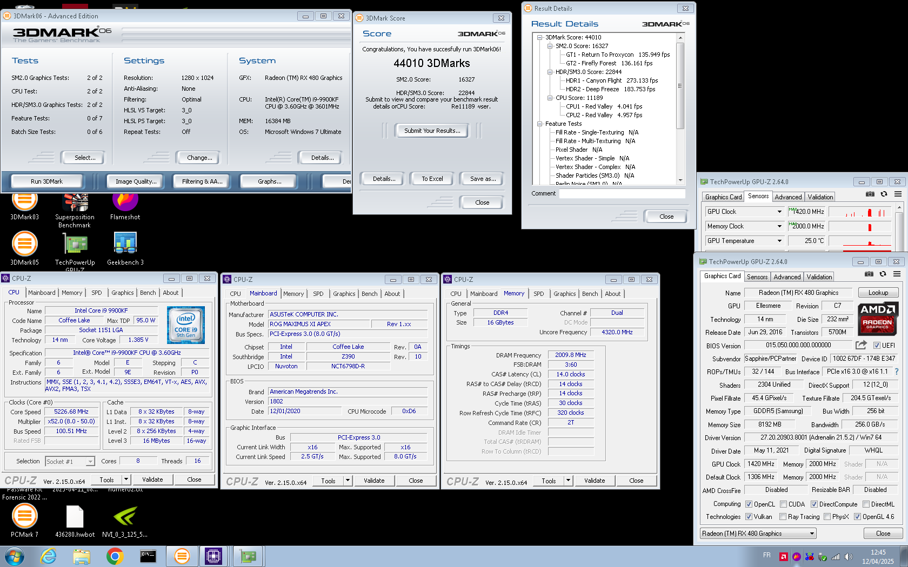Image resolution: width=908 pixels, height=567 pixels.
Task: Toggle the Vulkan checkbox
Action: pyautogui.click(x=749, y=517)
